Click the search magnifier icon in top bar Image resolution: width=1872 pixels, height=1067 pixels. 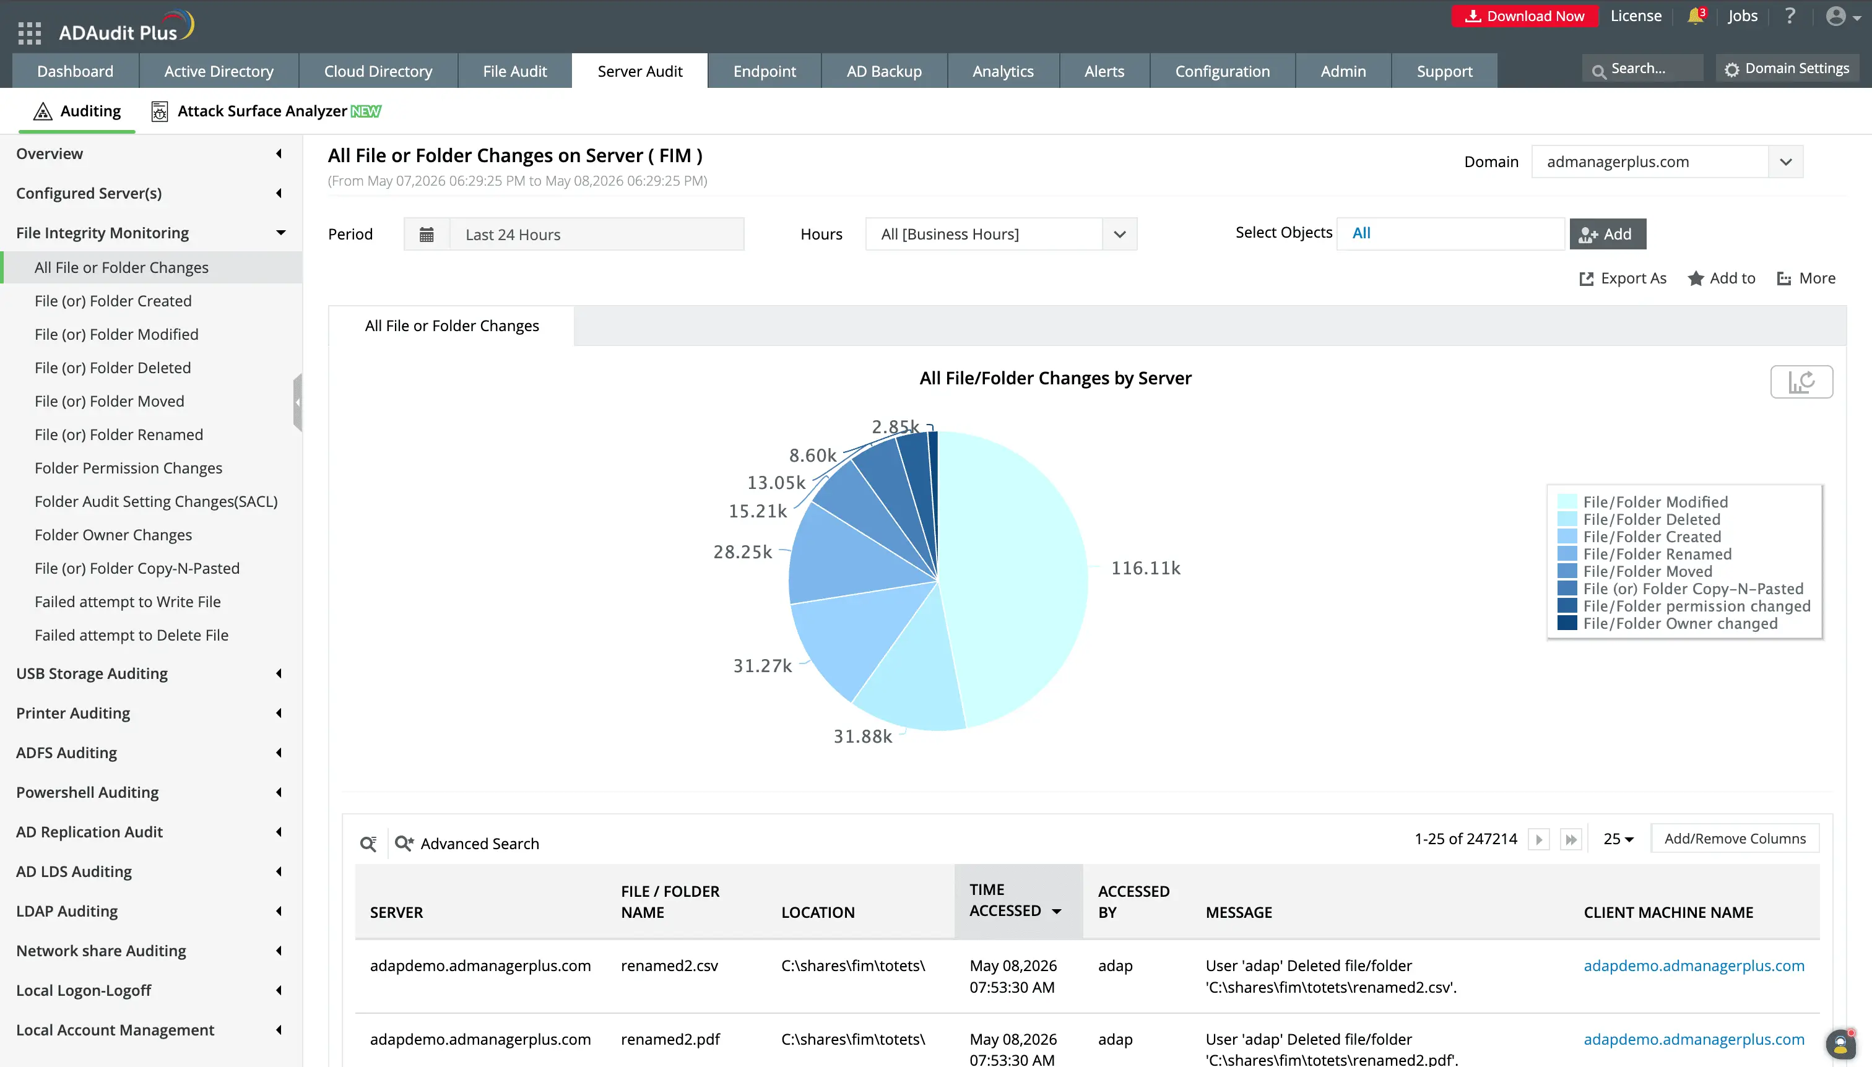1598,71
